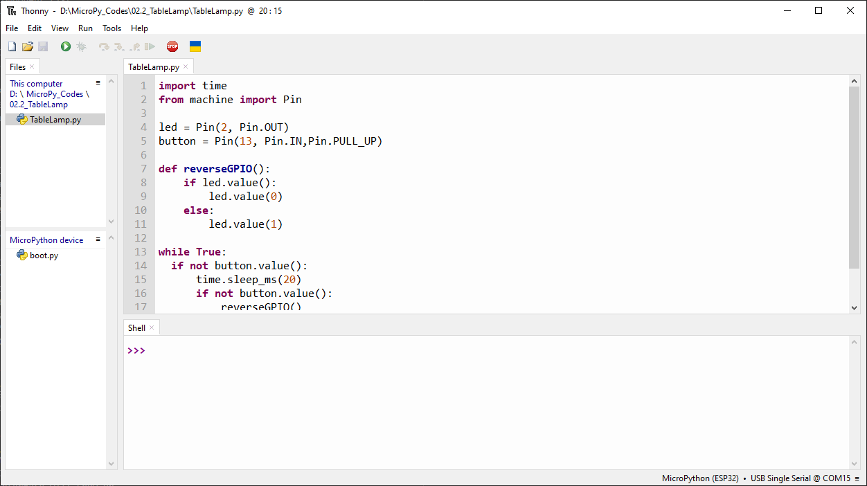Click the Ukraine flag support icon
This screenshot has width=867, height=486.
click(x=195, y=46)
